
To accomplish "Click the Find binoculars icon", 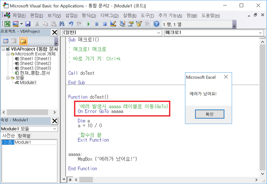I will coord(62,24).
